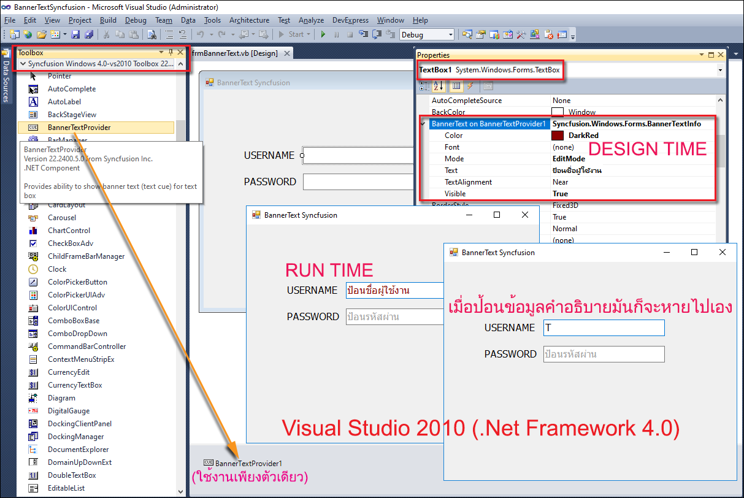
Task: Close the frmBannerText.vb [Design] tab
Action: pyautogui.click(x=286, y=53)
